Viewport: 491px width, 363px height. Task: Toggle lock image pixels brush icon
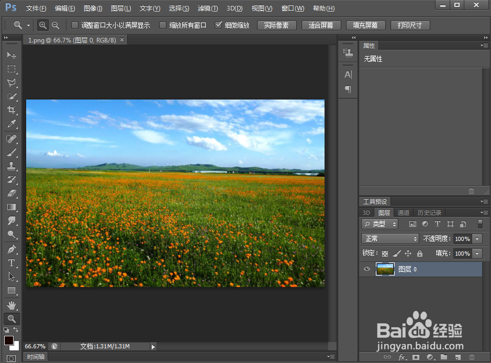coord(397,254)
